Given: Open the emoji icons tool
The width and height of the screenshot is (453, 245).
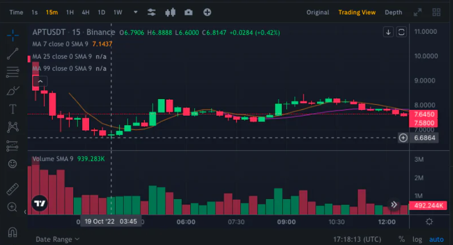Looking at the screenshot, I should 12,164.
